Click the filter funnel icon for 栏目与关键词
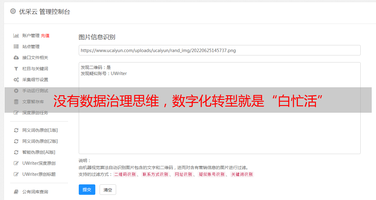This screenshot has height=200, width=376. point(16,69)
